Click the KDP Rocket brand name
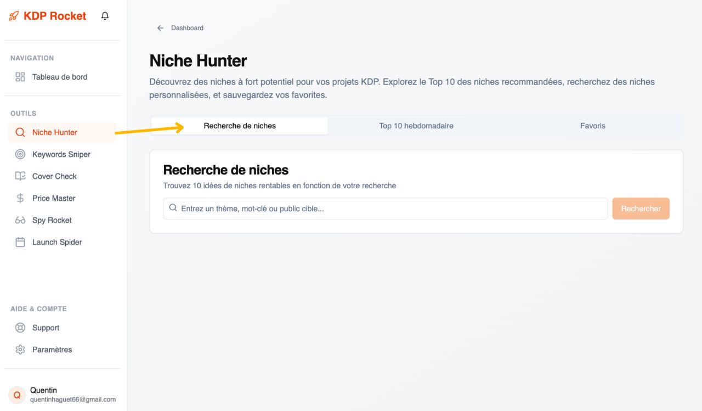702x411 pixels. click(x=55, y=16)
